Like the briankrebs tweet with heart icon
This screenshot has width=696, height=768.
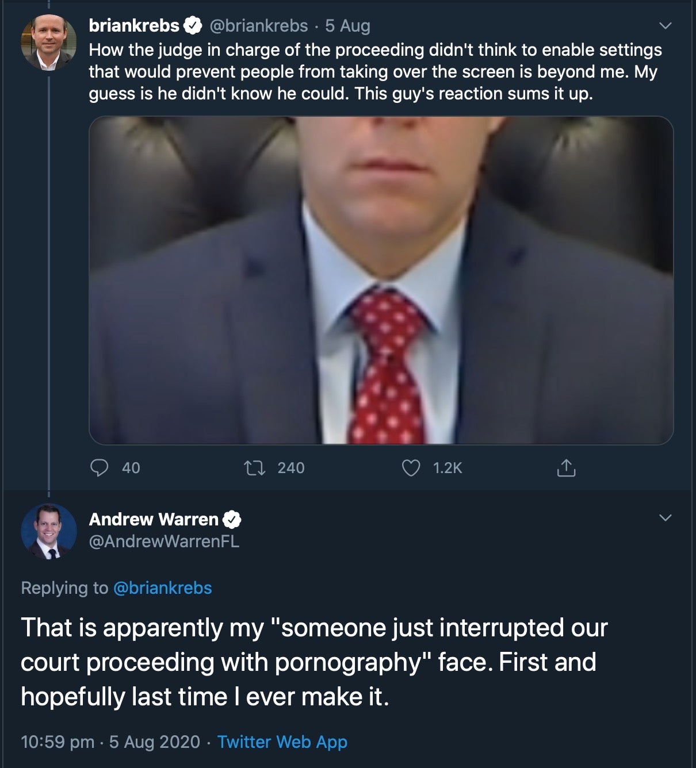point(410,468)
